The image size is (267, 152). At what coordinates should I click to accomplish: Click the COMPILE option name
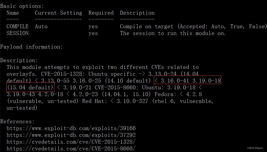(x=17, y=26)
